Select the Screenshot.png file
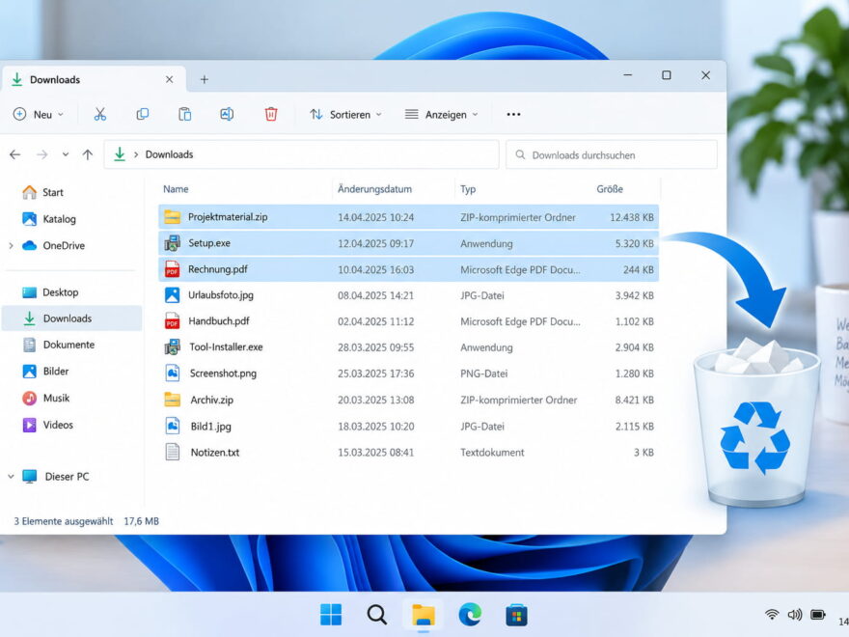Screen dimensions: 849x637 (408, 374)
